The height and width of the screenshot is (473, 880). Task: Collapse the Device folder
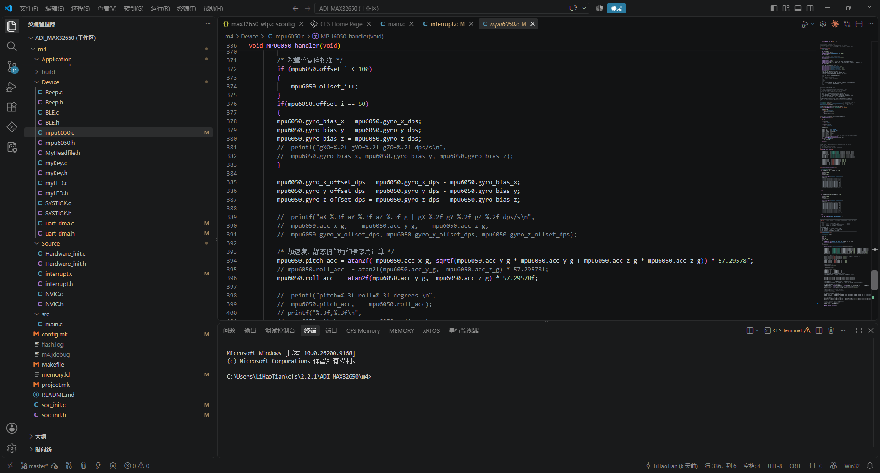click(50, 82)
